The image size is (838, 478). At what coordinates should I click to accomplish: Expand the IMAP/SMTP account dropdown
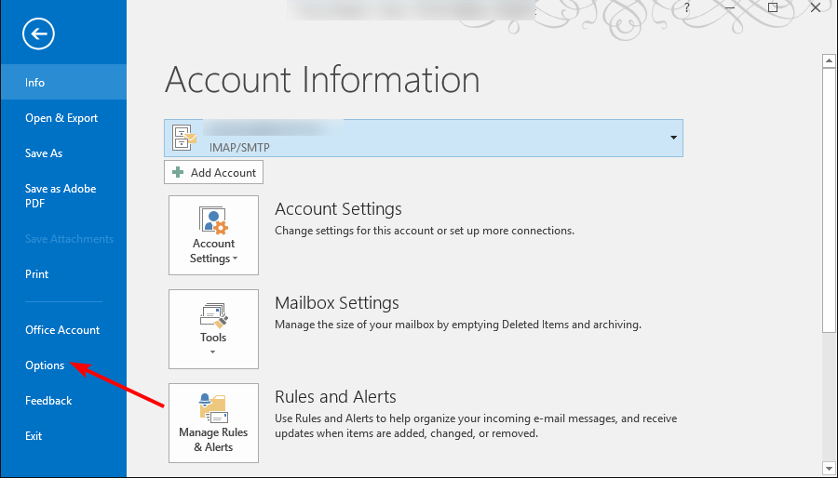point(673,138)
